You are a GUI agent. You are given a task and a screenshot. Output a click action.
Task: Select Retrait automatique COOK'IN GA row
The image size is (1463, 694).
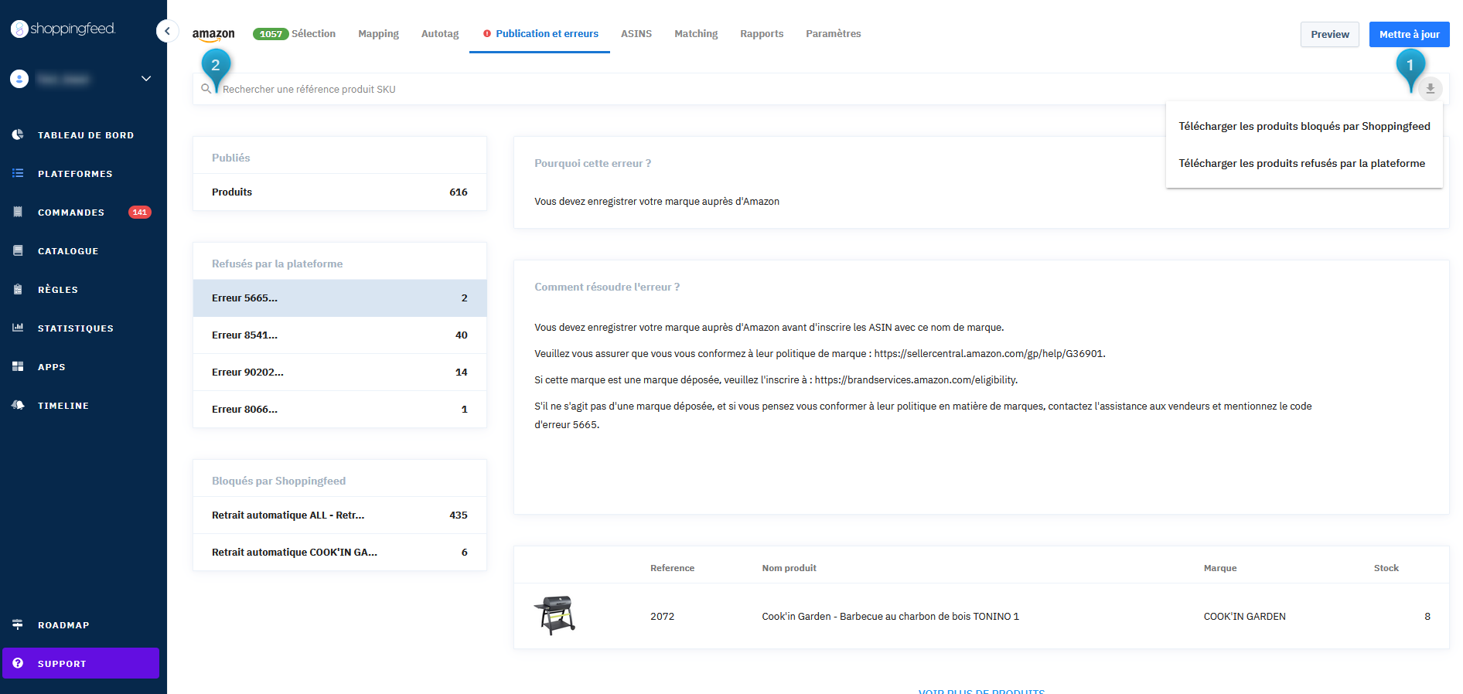339,552
